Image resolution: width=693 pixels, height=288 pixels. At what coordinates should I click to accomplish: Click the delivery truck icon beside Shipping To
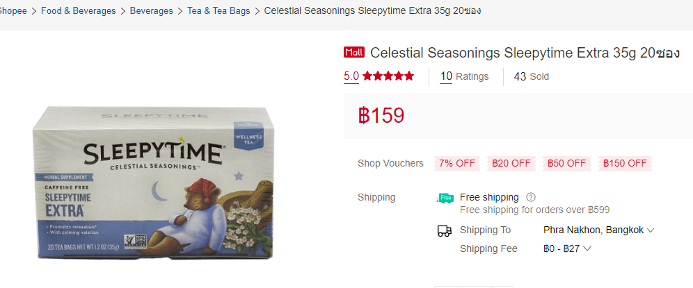(x=445, y=230)
